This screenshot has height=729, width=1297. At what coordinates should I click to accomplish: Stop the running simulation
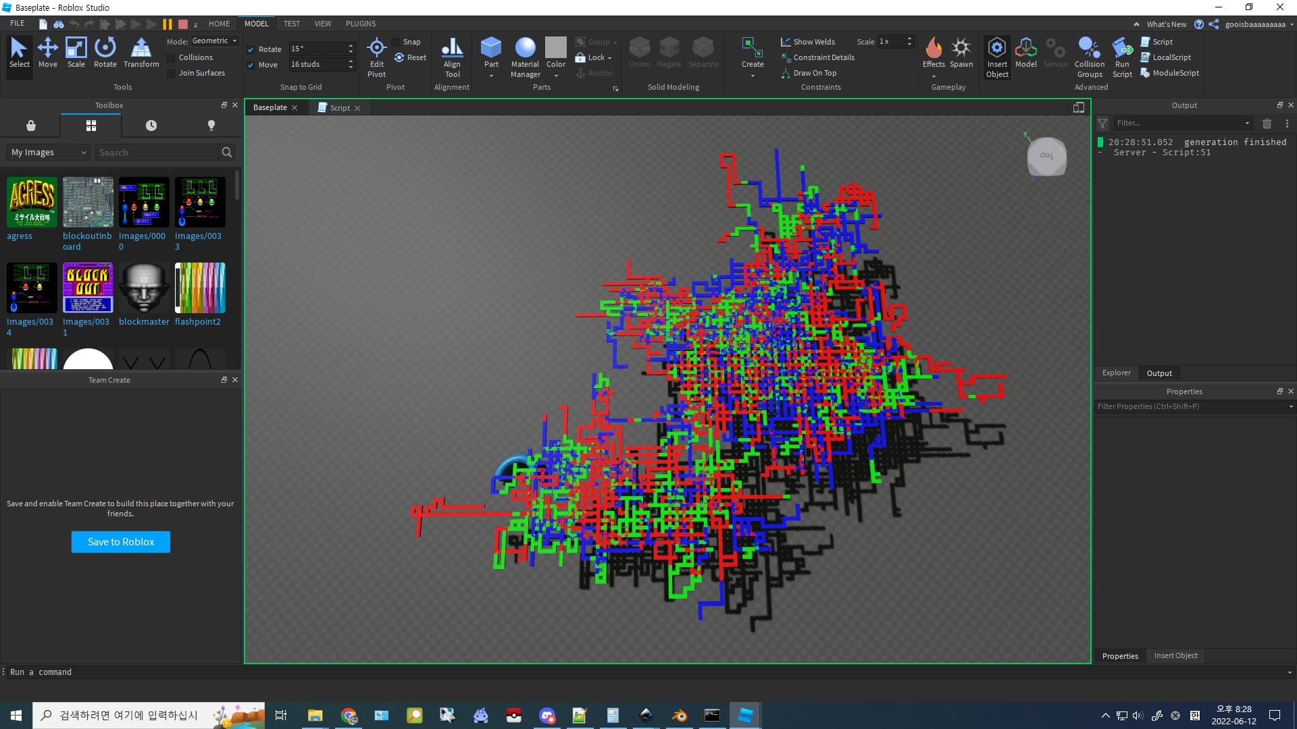(x=182, y=24)
